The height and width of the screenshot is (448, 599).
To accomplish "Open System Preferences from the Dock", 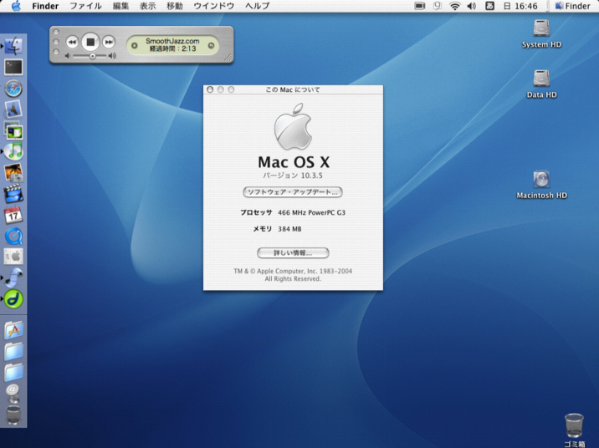I will click(13, 257).
